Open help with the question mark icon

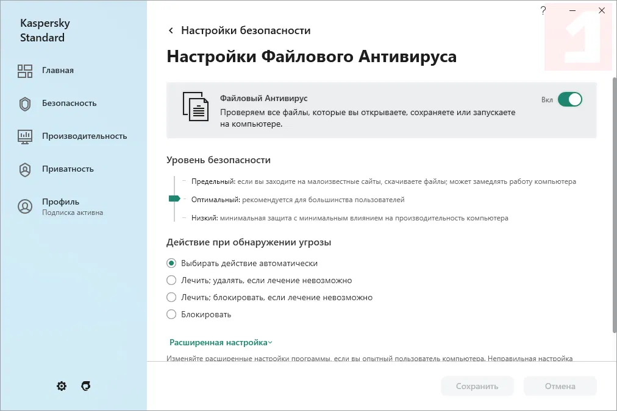tap(543, 10)
